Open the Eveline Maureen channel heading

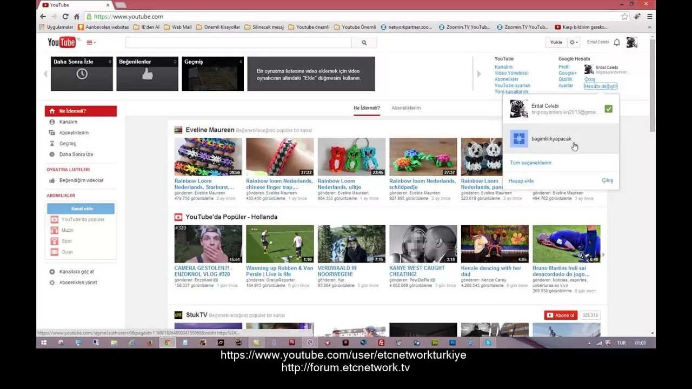[210, 130]
